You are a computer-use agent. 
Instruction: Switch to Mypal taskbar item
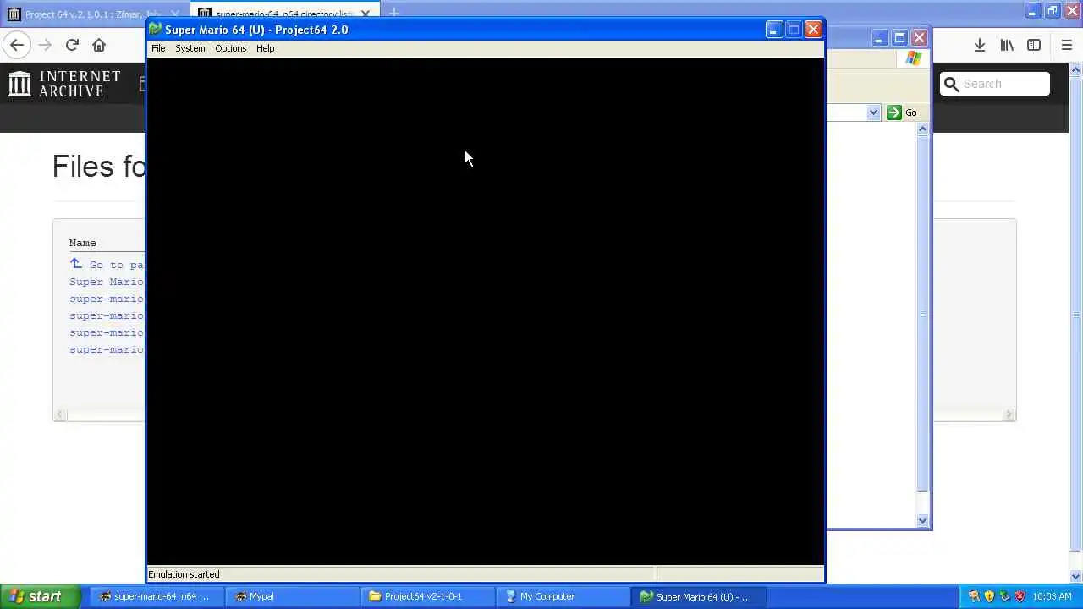(292, 596)
